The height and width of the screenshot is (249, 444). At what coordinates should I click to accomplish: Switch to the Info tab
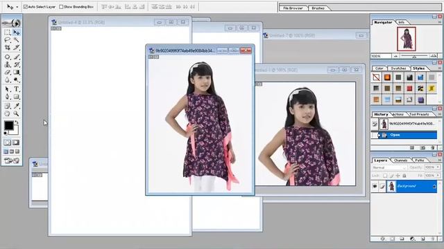[x=401, y=22]
